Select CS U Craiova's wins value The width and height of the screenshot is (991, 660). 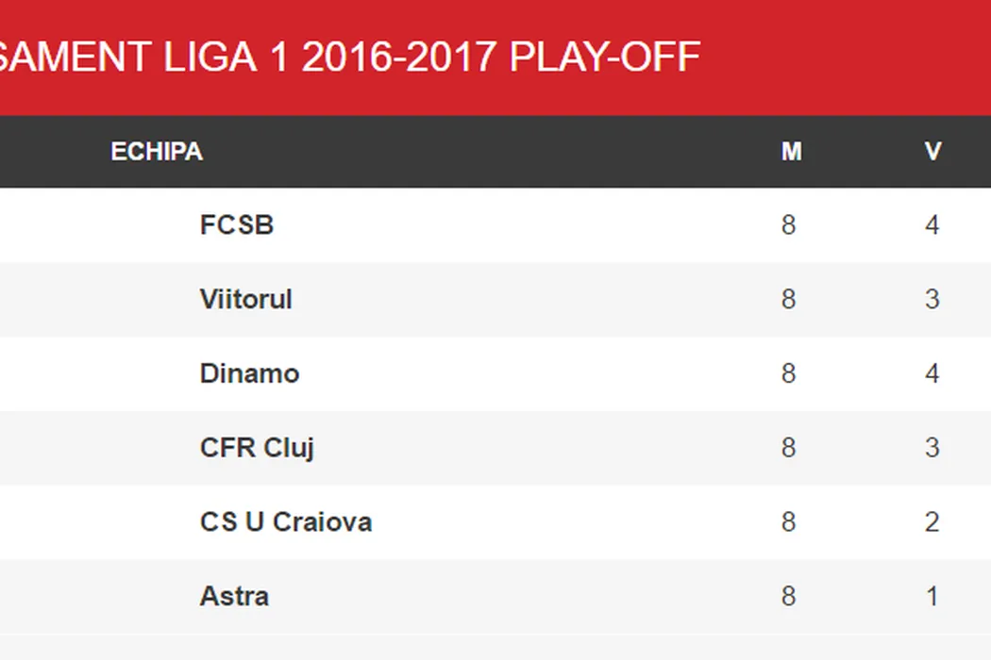[x=932, y=522]
